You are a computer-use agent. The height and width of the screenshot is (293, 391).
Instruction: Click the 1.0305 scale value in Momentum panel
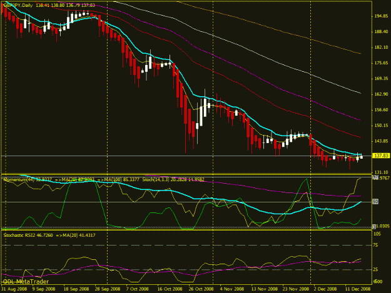[x=383, y=226]
